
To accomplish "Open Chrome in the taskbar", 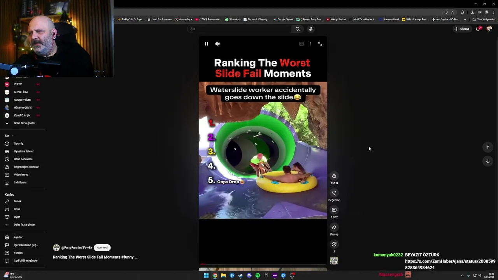I will click(x=215, y=275).
